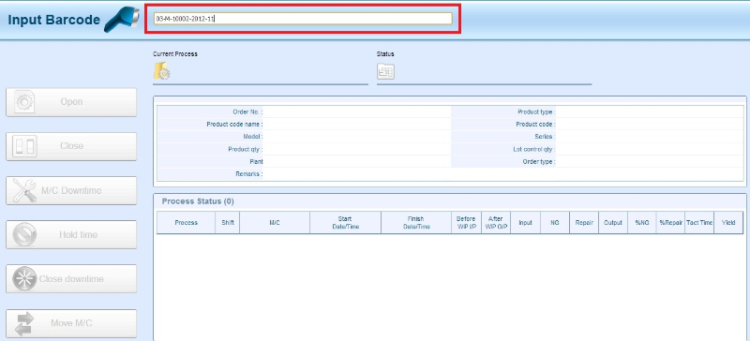Click the Status grid icon
The width and height of the screenshot is (750, 341).
385,71
